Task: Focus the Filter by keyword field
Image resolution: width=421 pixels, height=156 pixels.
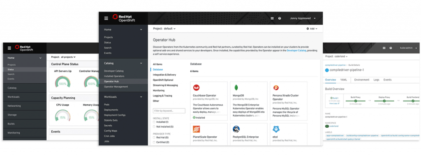Action: click(x=169, y=111)
